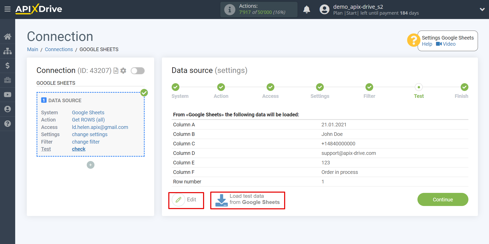Click Row number label
Screen dimensions: 489x244
(x=187, y=182)
